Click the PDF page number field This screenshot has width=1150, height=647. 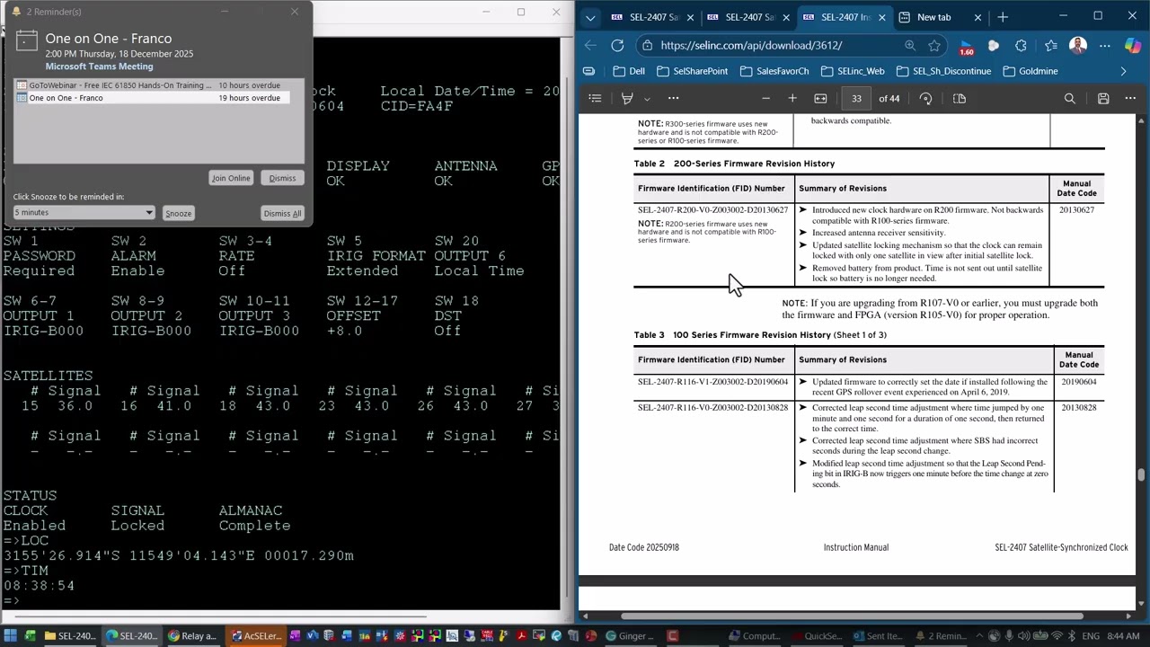click(856, 98)
